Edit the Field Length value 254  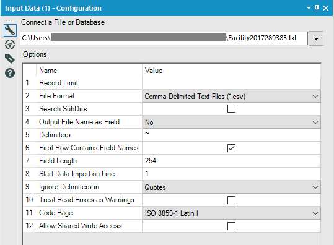[231, 161]
